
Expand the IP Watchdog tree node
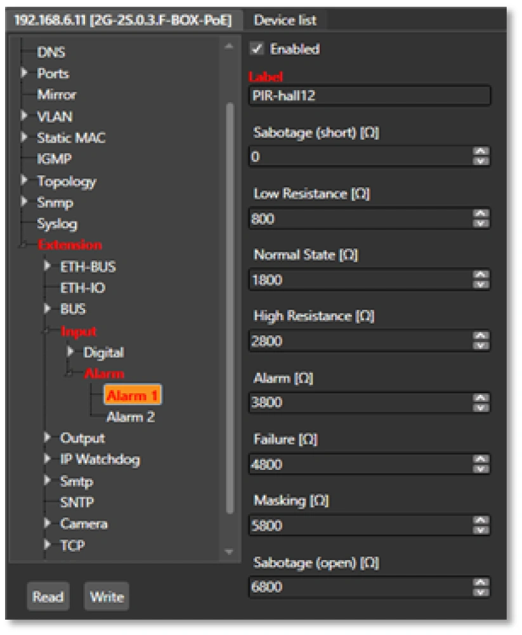pyautogui.click(x=48, y=459)
